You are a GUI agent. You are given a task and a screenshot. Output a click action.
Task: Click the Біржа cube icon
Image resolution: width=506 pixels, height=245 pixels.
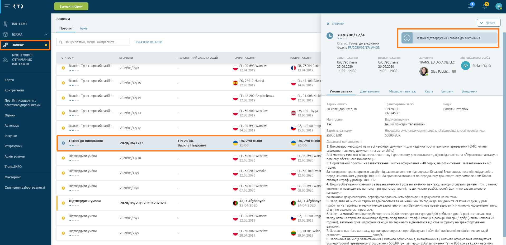pyautogui.click(x=6, y=34)
